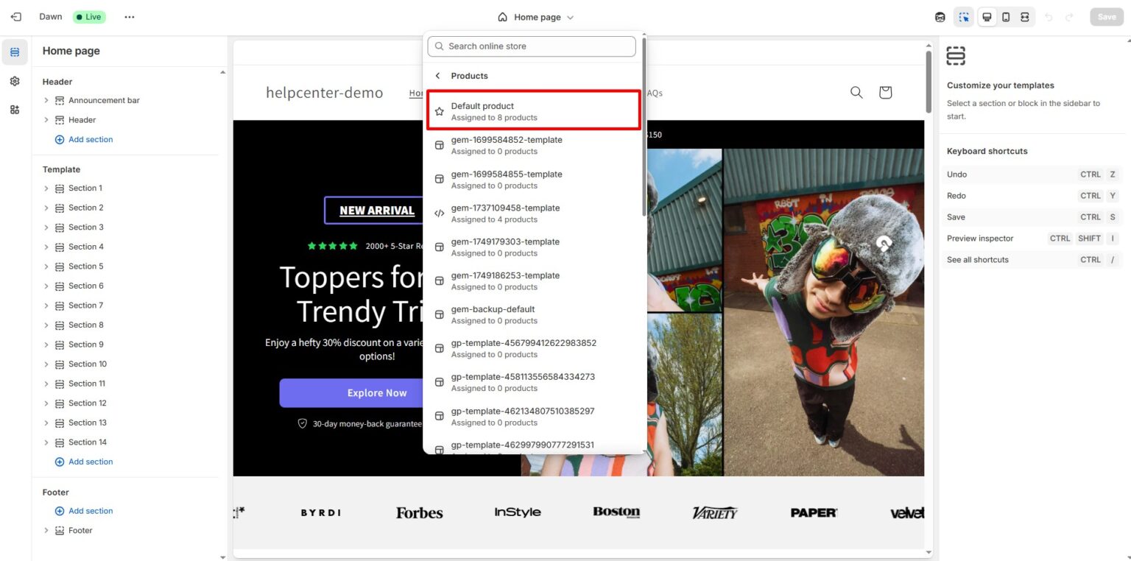Click the preview inspector toggle icon
The width and height of the screenshot is (1131, 561).
[964, 17]
